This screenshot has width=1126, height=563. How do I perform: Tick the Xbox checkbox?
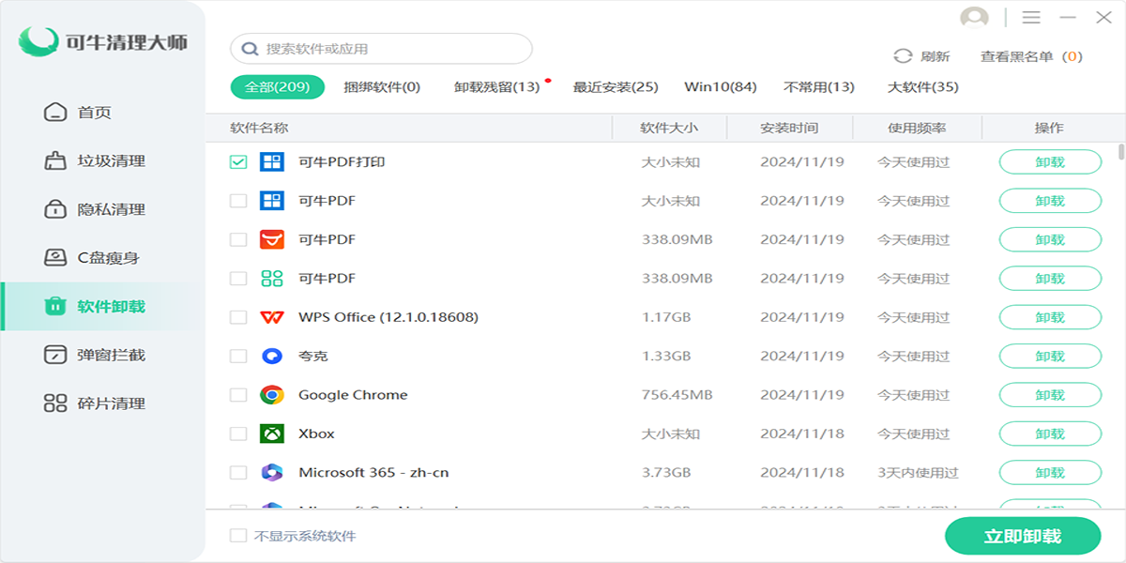[x=238, y=434]
